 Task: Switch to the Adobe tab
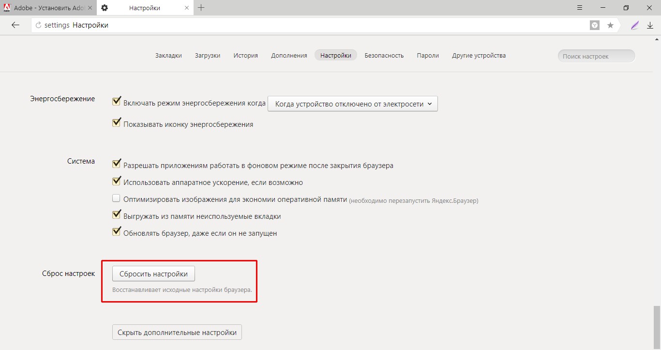[48, 8]
